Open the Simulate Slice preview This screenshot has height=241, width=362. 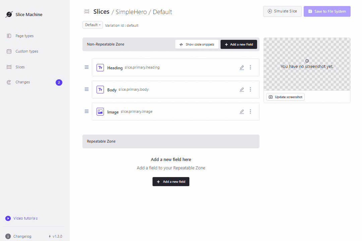tap(282, 11)
